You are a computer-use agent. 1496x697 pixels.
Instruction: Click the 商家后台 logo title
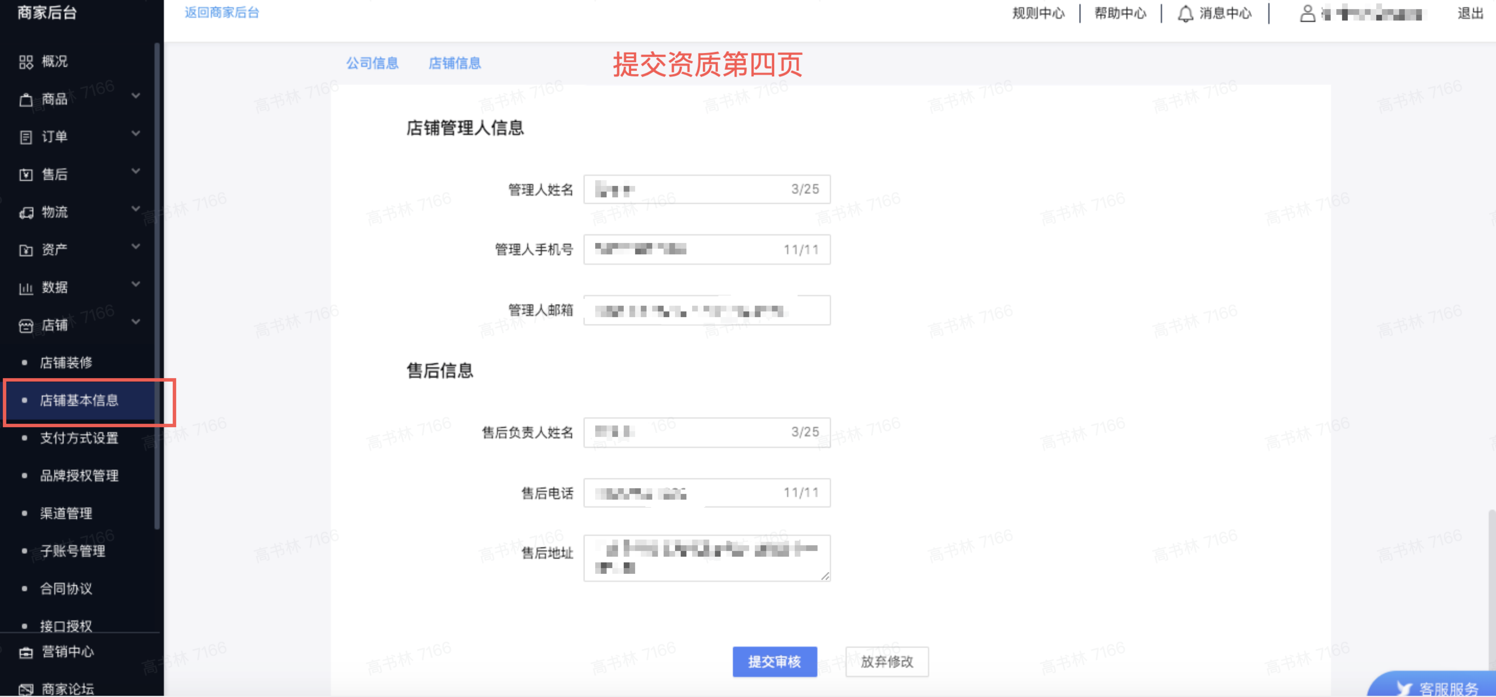[x=47, y=12]
